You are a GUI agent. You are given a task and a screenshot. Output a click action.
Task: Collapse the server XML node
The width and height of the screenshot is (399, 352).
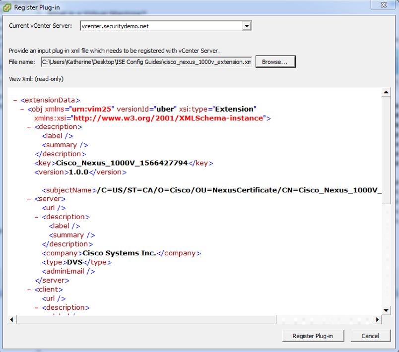pos(29,199)
